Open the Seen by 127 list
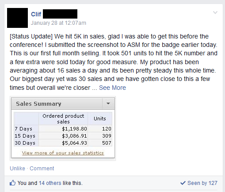 coord(202,183)
